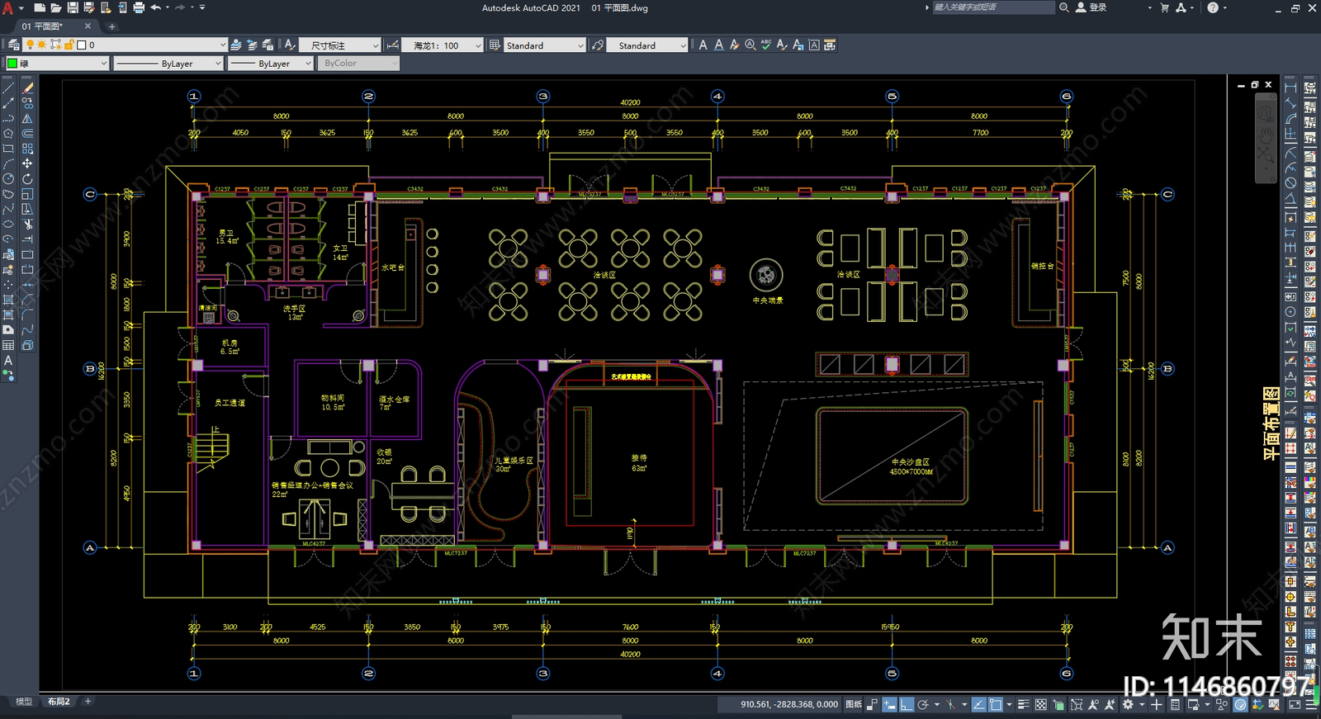Image resolution: width=1321 pixels, height=719 pixels.
Task: Expand the quick access toolbar customize arrow
Action: point(202,7)
